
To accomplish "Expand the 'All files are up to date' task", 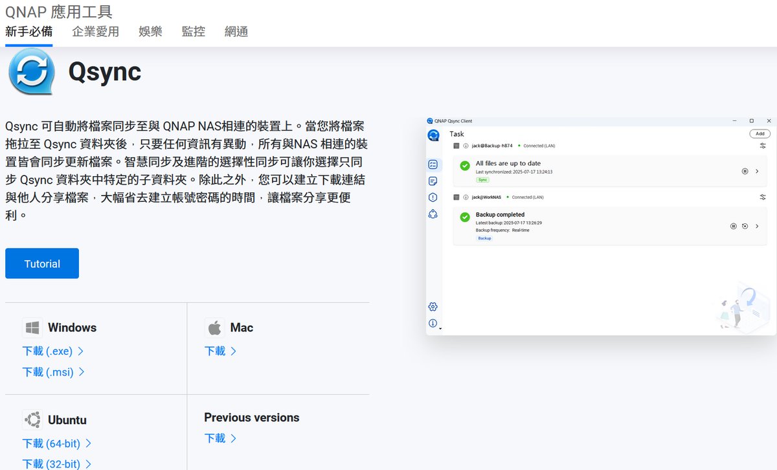I will point(757,172).
